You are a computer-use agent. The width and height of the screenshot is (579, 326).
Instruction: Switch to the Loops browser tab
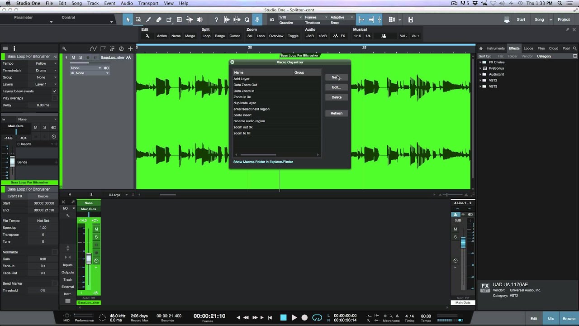coord(528,48)
